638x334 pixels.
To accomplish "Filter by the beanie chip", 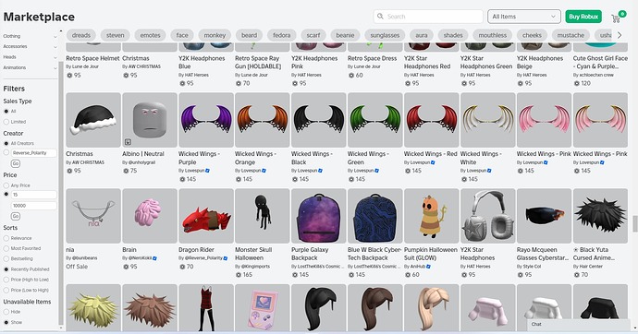I will tap(345, 35).
